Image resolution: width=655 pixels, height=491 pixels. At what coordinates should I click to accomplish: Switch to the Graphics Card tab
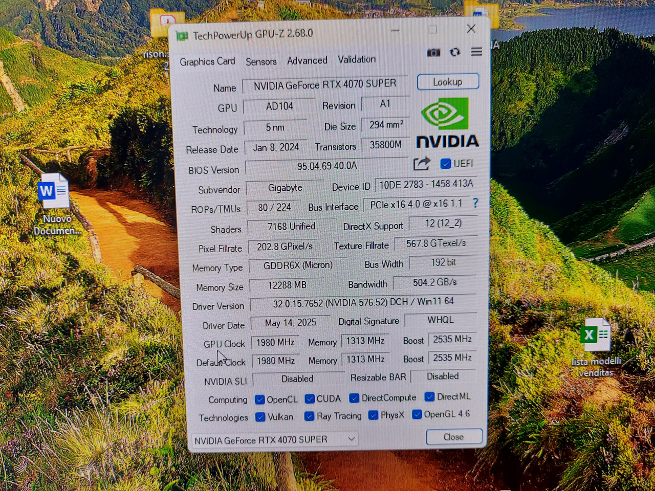pyautogui.click(x=207, y=62)
